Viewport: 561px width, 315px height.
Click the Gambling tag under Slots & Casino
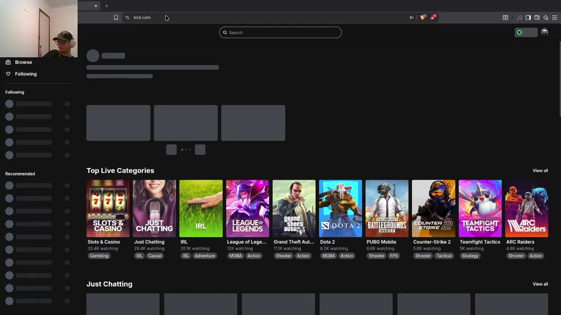point(99,256)
